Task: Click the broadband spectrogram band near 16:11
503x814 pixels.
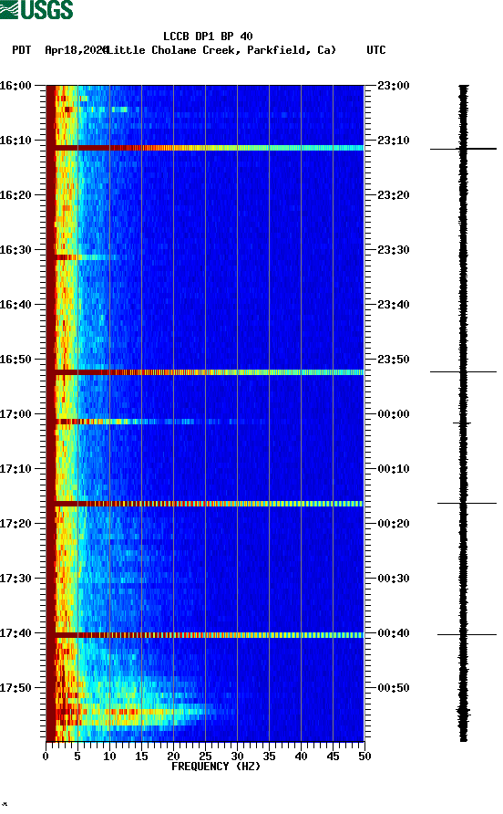Action: pyautogui.click(x=205, y=148)
